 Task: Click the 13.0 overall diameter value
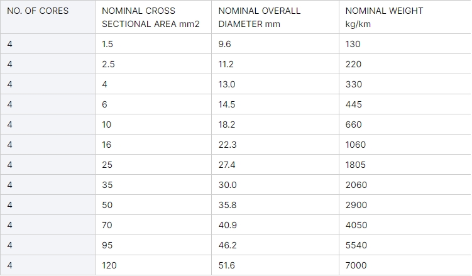(227, 84)
